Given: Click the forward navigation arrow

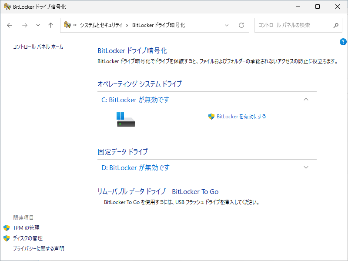Looking at the screenshot, I should [25, 25].
